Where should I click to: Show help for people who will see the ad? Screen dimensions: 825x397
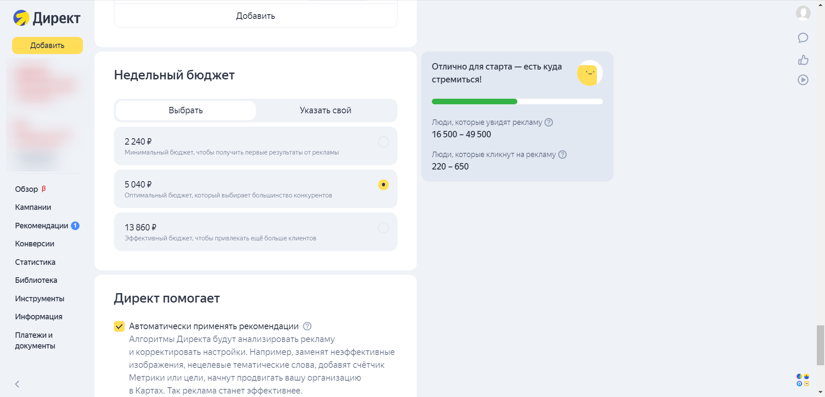[x=549, y=122]
